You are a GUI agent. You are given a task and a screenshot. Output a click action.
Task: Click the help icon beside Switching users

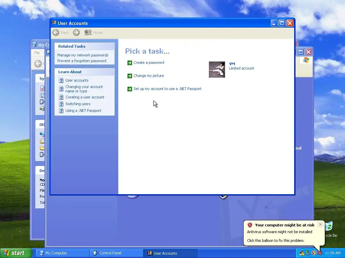coord(61,104)
